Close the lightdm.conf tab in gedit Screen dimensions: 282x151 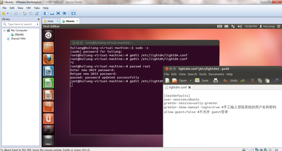pos(189,87)
